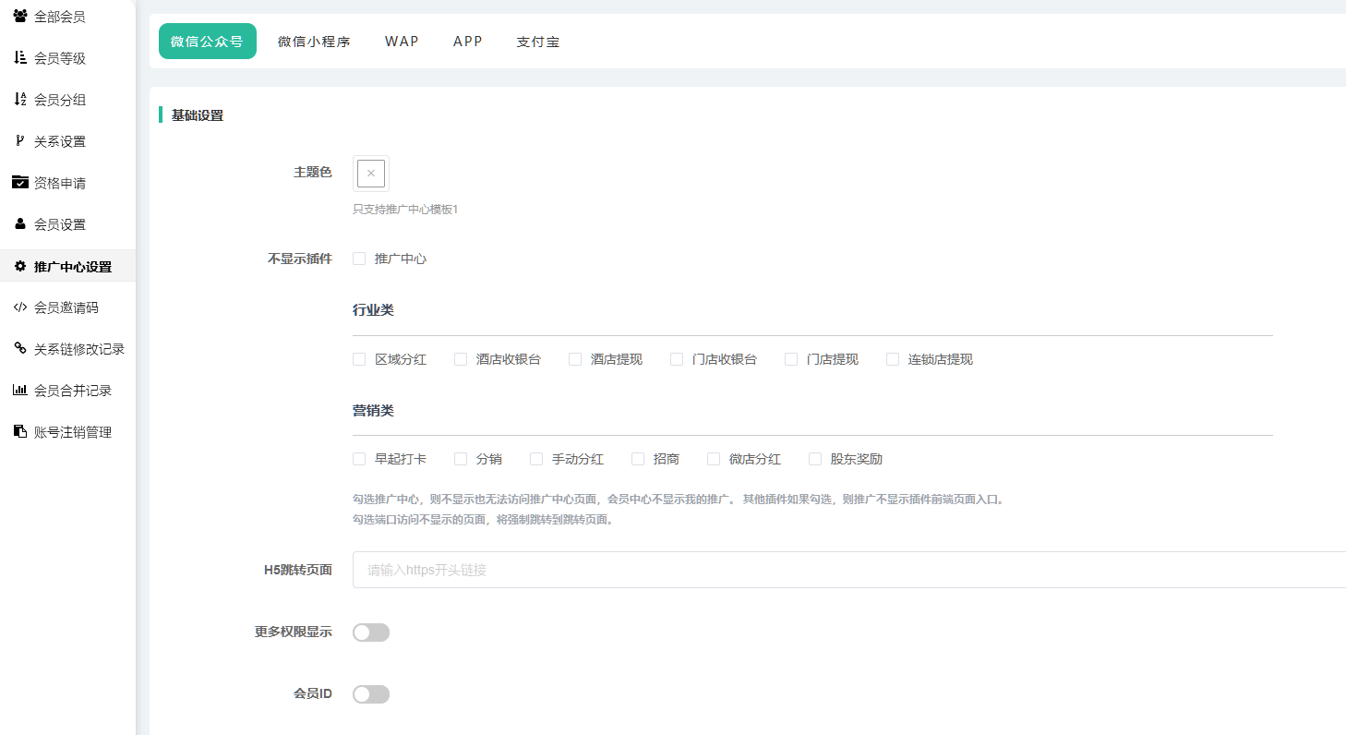The image size is (1346, 735).
Task: Turn on the 会员ID switch
Action: coord(371,694)
